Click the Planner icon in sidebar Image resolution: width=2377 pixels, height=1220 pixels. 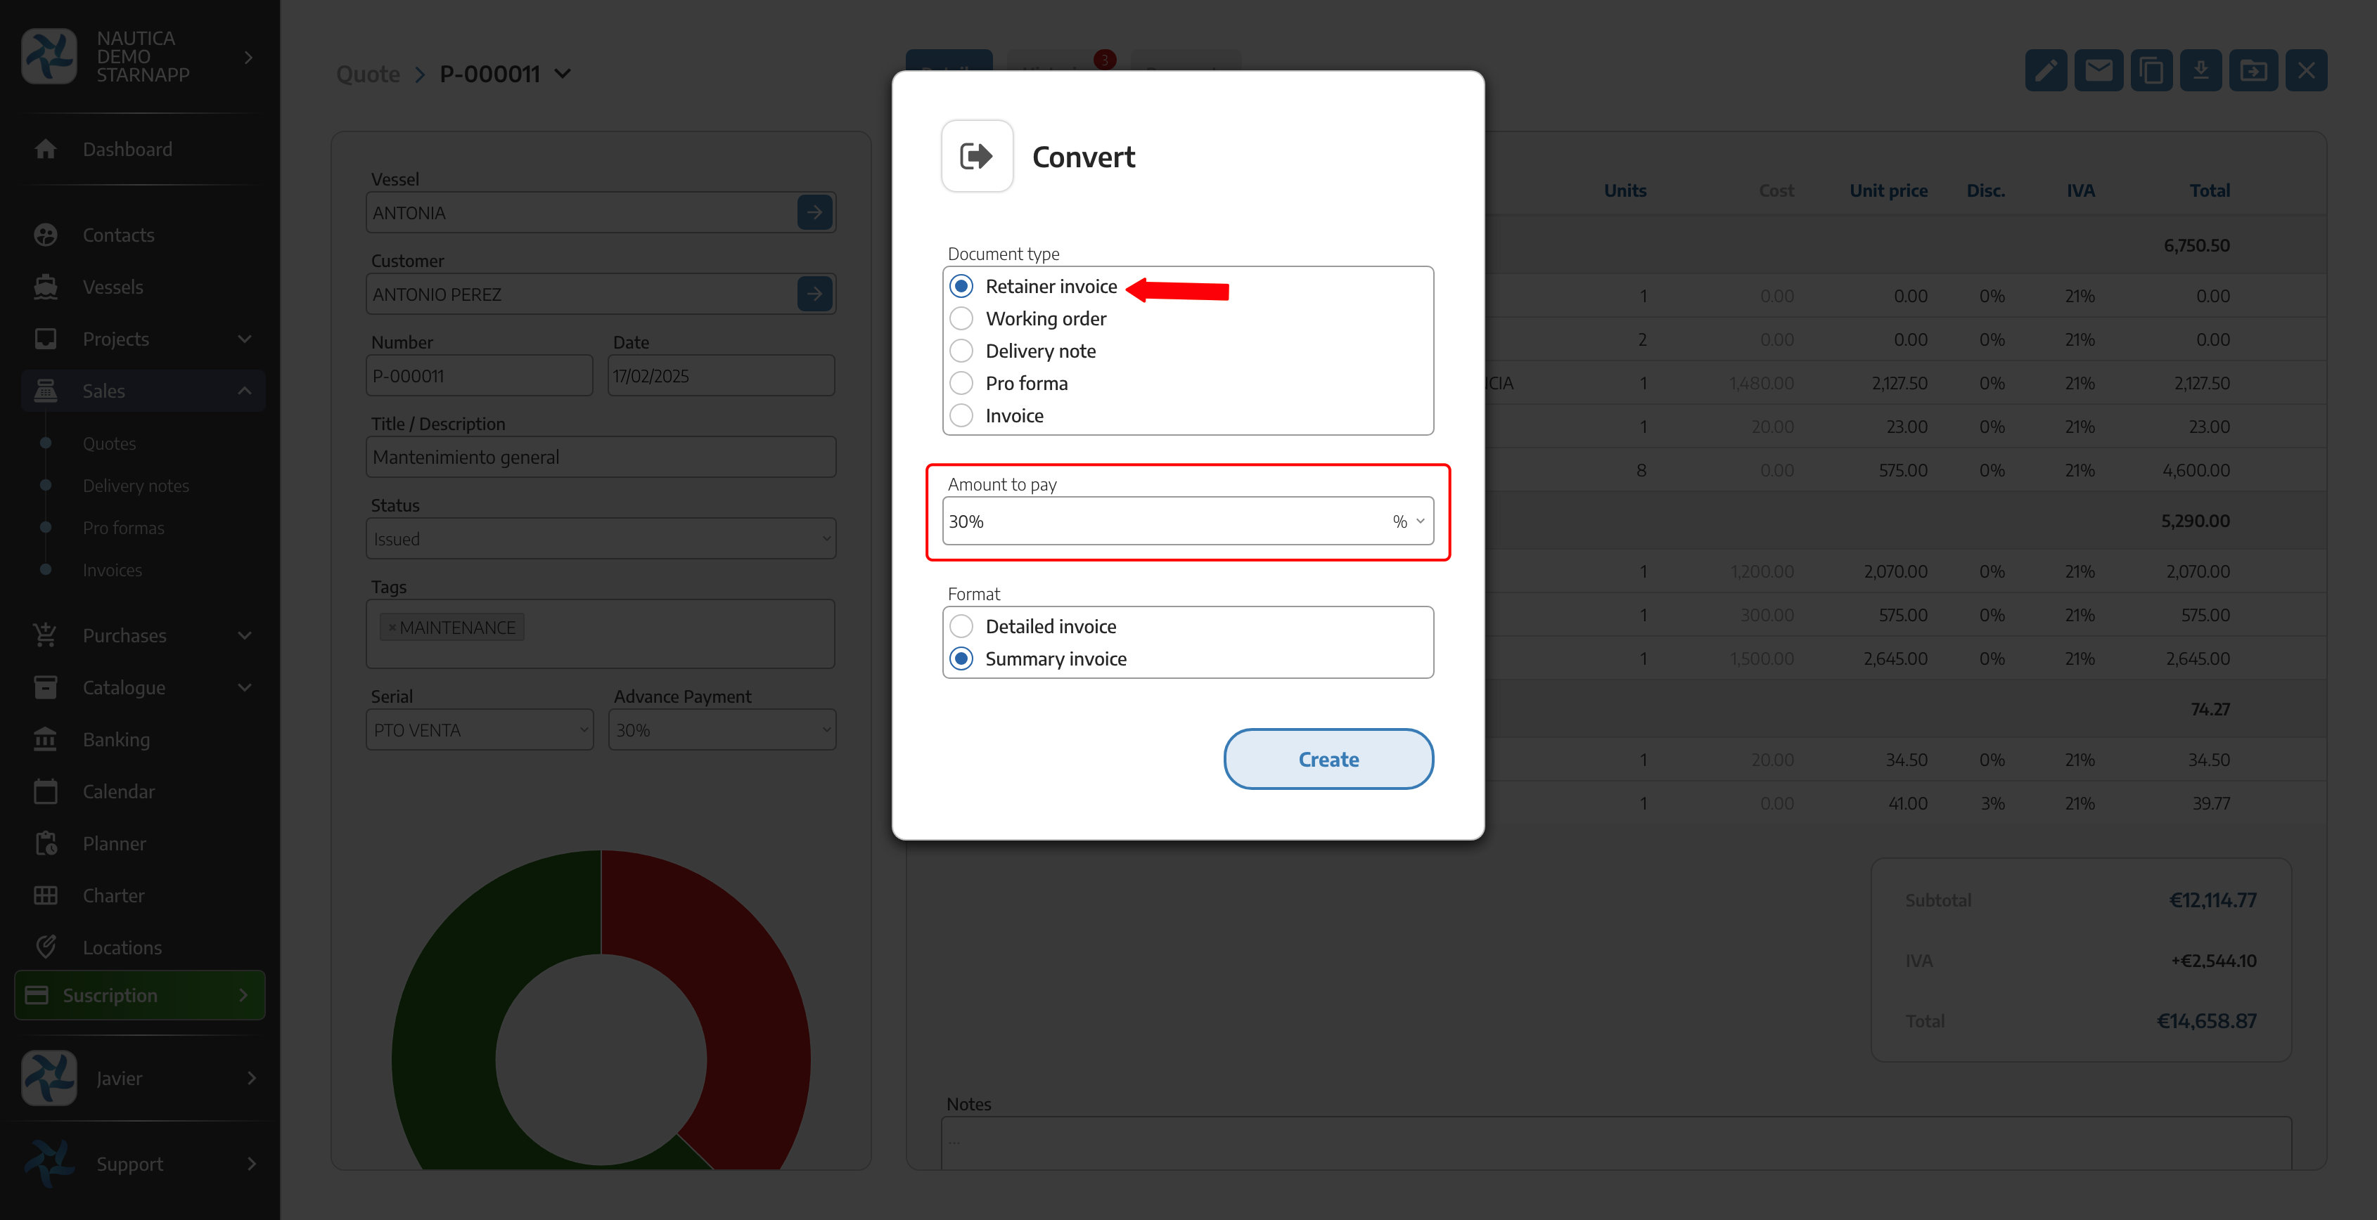pyautogui.click(x=45, y=844)
